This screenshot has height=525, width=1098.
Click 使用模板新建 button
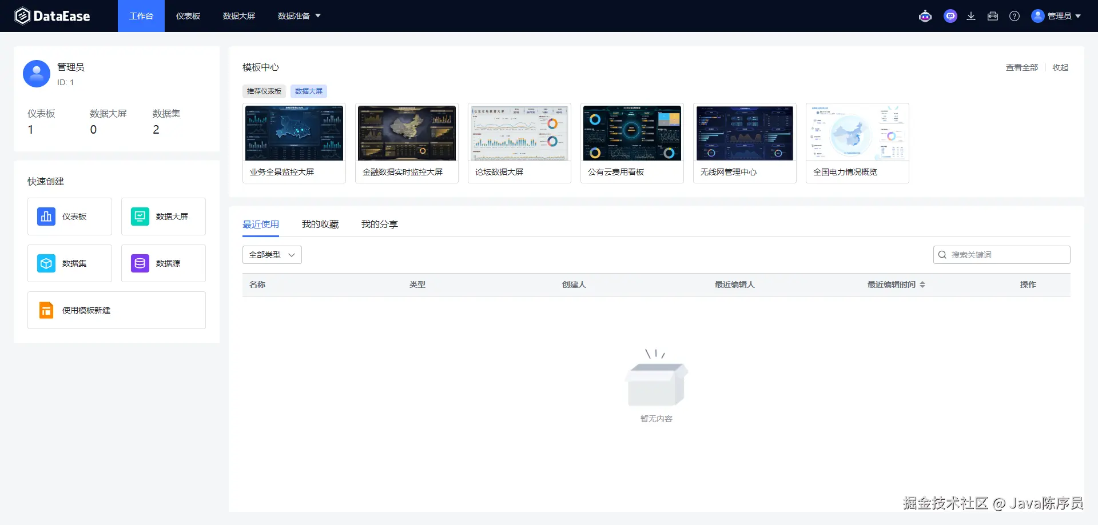117,310
